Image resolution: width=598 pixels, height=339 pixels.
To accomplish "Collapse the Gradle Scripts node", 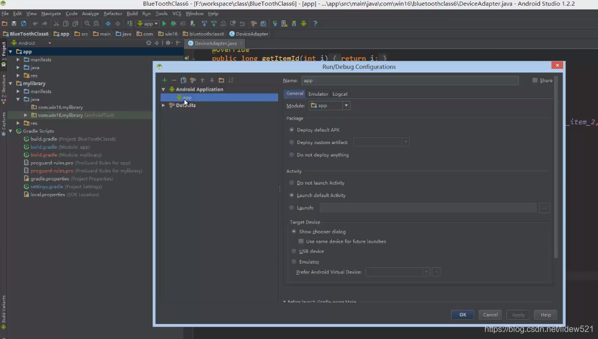I will pos(10,131).
